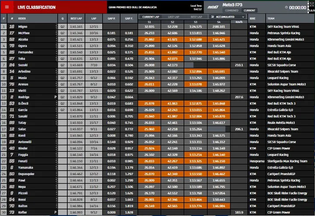Click the checkered flag icon next to Migno

[x=56, y=27]
